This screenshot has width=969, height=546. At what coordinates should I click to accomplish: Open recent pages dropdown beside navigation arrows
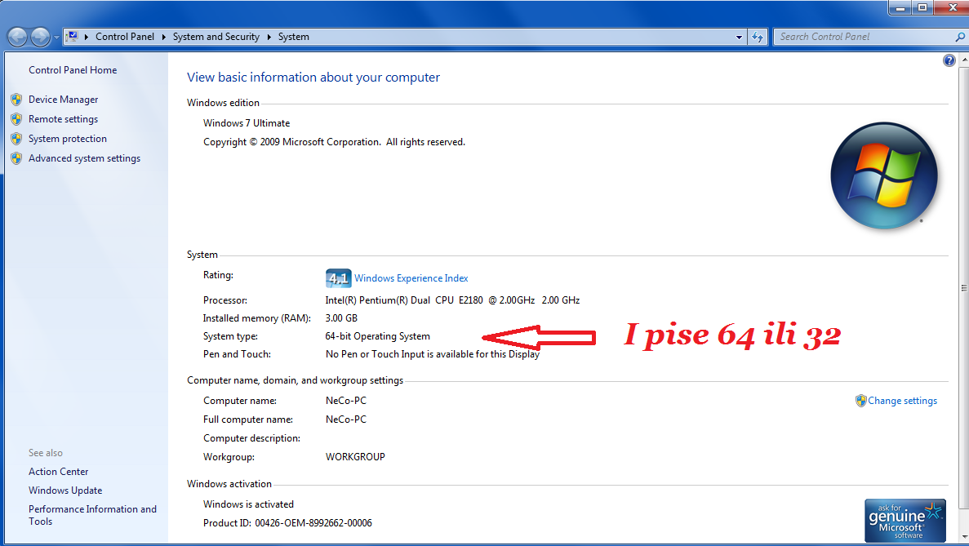56,38
